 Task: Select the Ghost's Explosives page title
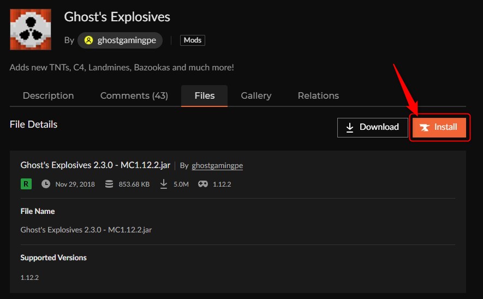point(117,17)
